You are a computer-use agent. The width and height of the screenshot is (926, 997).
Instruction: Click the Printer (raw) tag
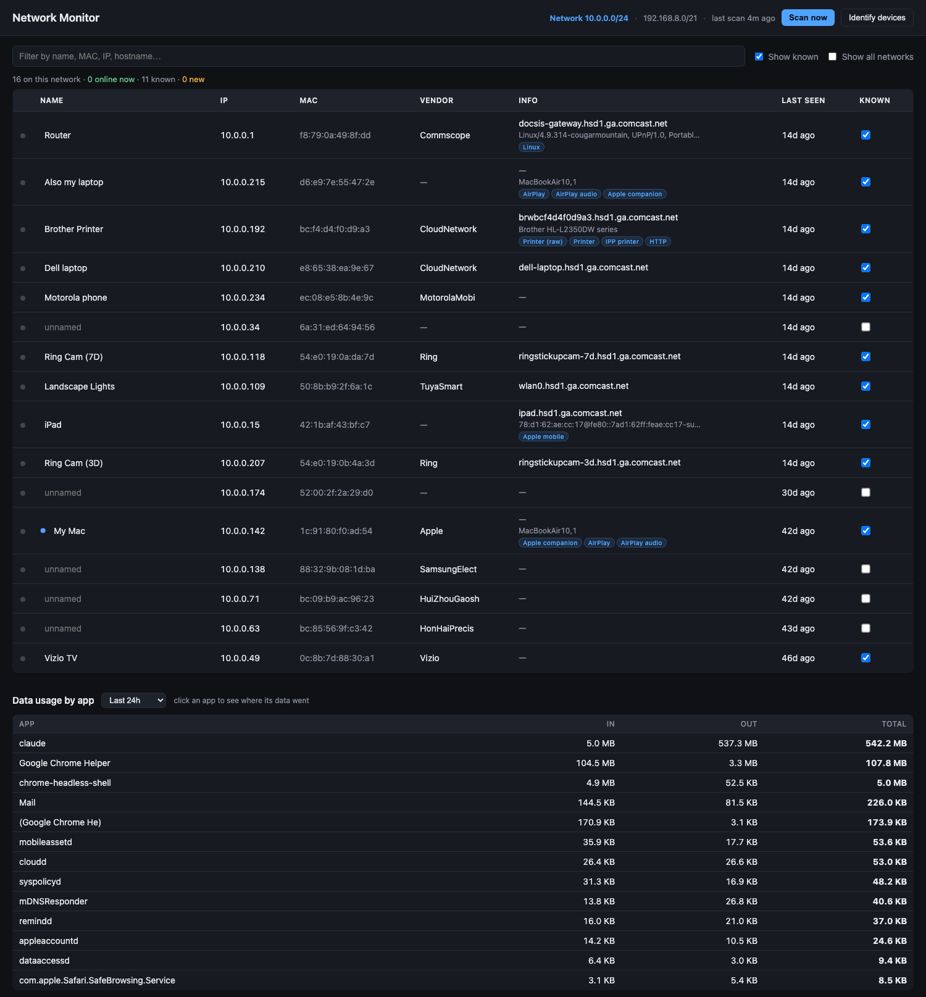543,241
